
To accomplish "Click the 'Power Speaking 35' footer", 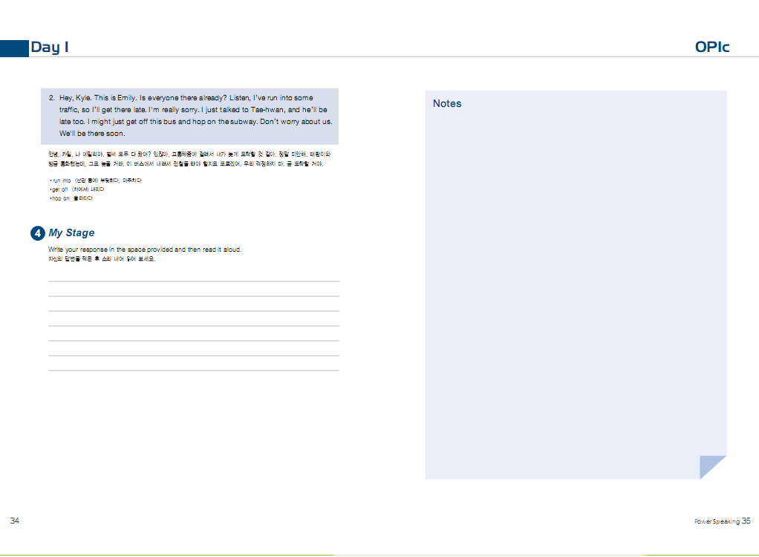I will (x=723, y=521).
